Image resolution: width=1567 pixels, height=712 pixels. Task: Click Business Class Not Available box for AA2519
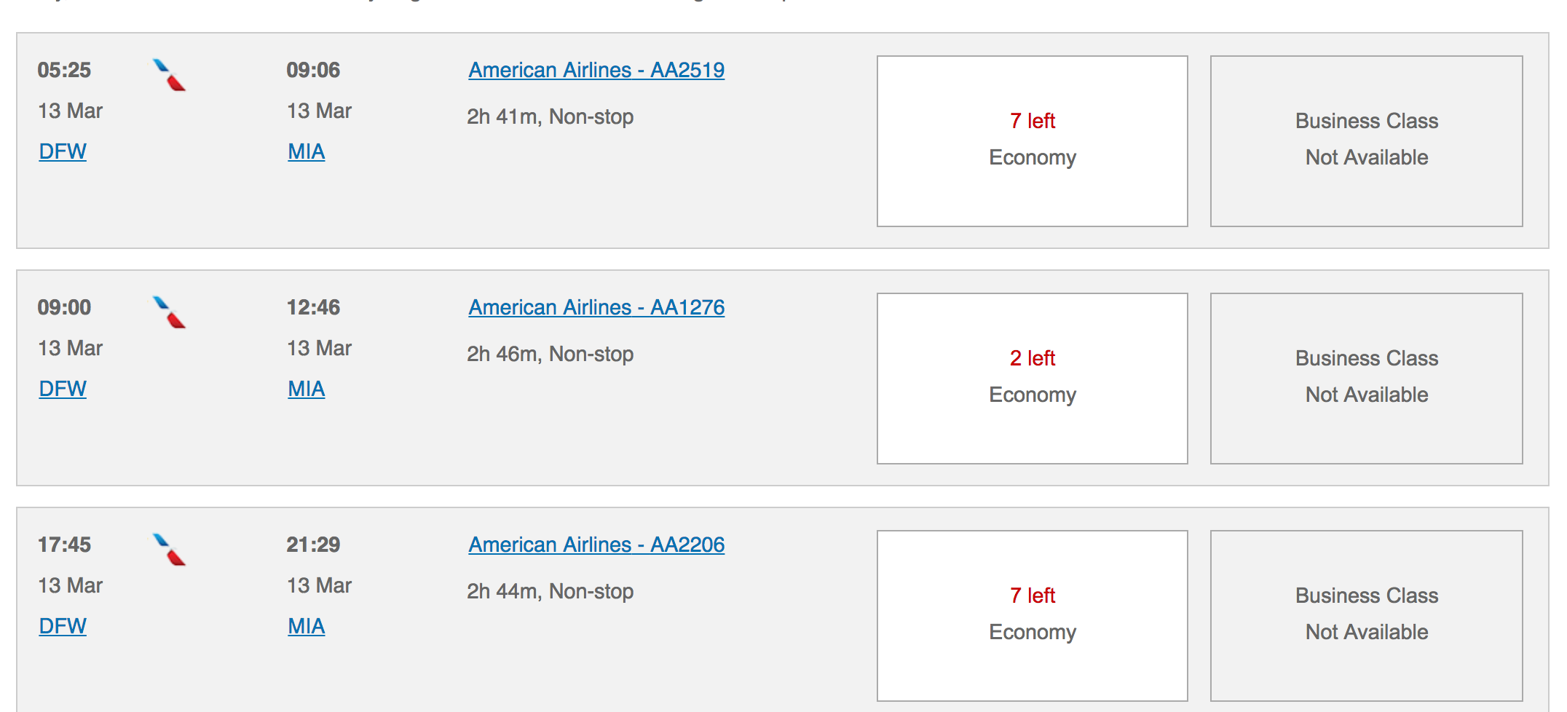click(x=1366, y=141)
